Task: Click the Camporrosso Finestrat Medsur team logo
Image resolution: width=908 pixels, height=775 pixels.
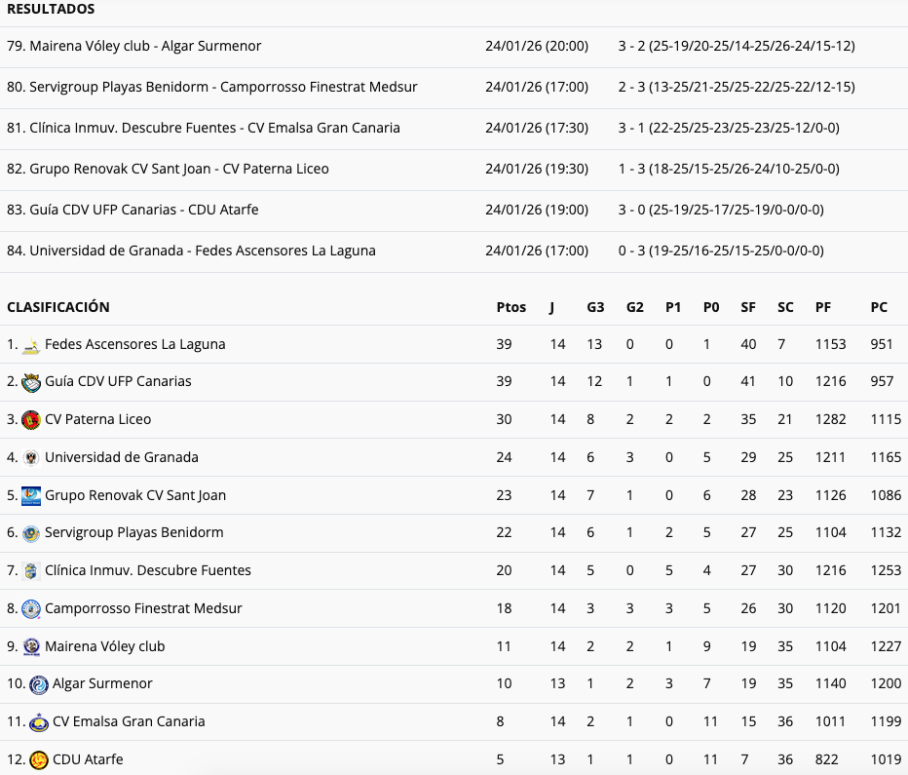Action: pyautogui.click(x=31, y=608)
